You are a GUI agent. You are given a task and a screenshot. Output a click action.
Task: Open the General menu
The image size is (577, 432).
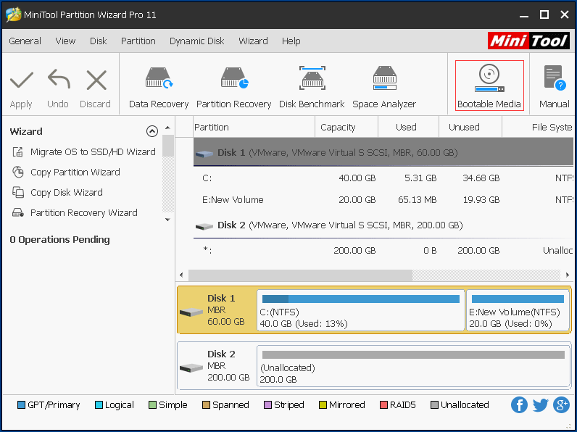[25, 41]
